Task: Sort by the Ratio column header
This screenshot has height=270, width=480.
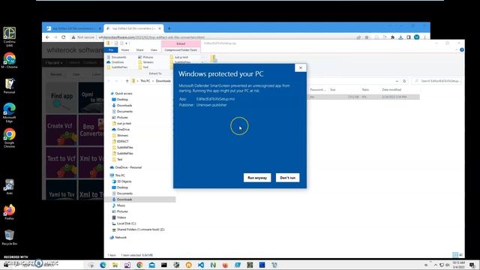Action: tap(365, 90)
